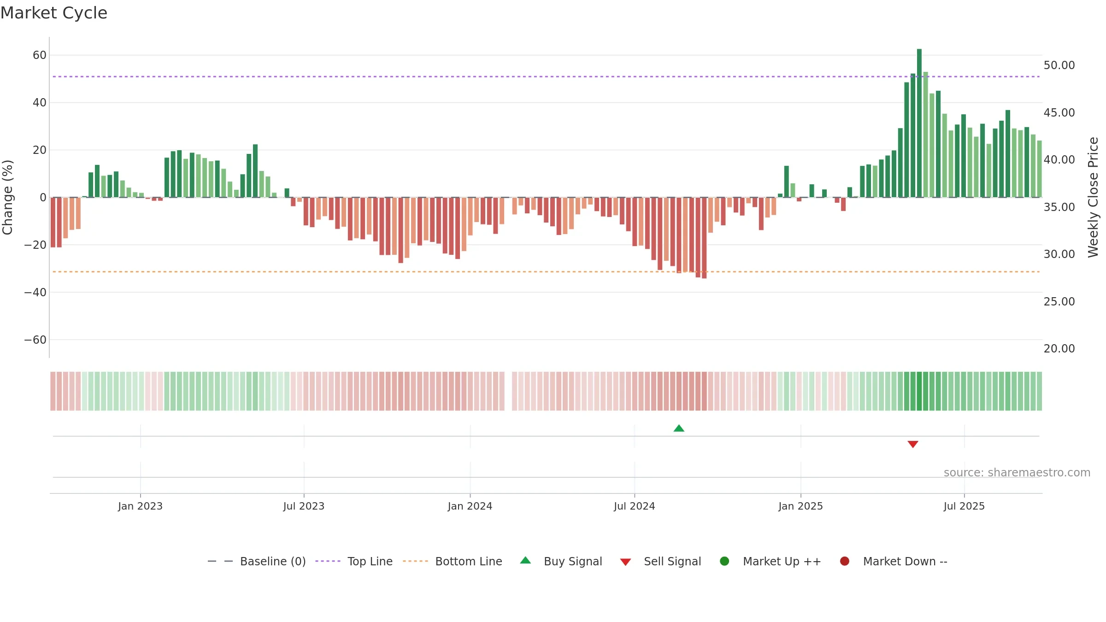Toggle the Baseline (0) legend entry
The height and width of the screenshot is (622, 1106).
(257, 561)
